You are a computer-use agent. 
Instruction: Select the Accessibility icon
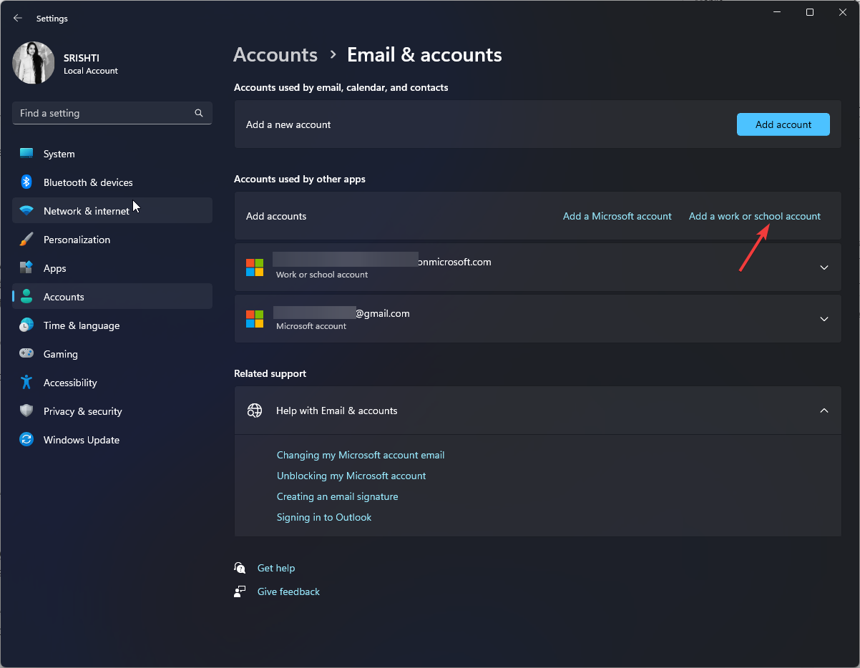click(x=26, y=382)
